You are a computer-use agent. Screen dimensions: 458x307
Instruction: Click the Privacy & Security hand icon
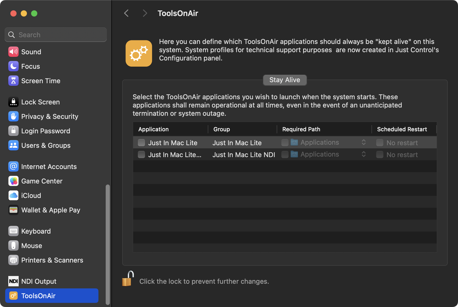[x=13, y=116]
